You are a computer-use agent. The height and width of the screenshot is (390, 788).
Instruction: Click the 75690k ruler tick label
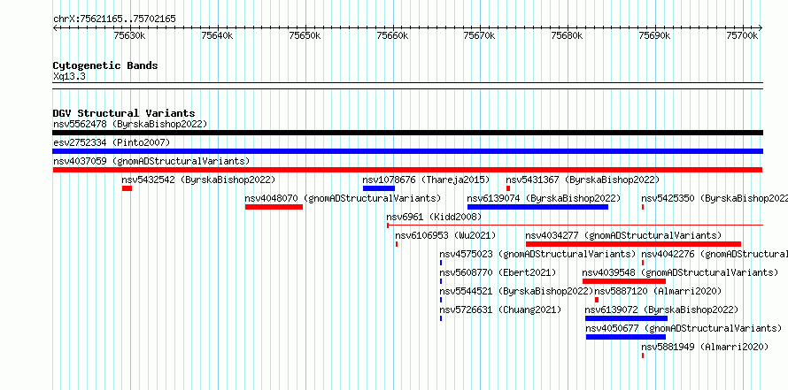pyautogui.click(x=655, y=35)
